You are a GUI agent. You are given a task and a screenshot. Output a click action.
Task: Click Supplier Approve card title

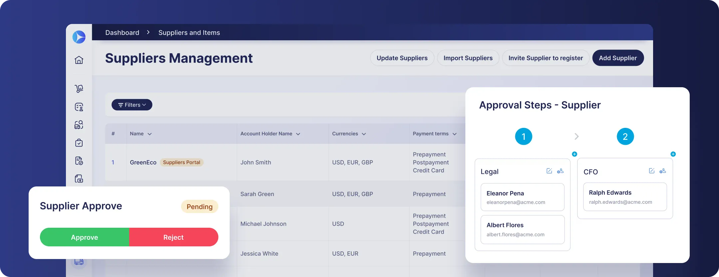pos(81,206)
